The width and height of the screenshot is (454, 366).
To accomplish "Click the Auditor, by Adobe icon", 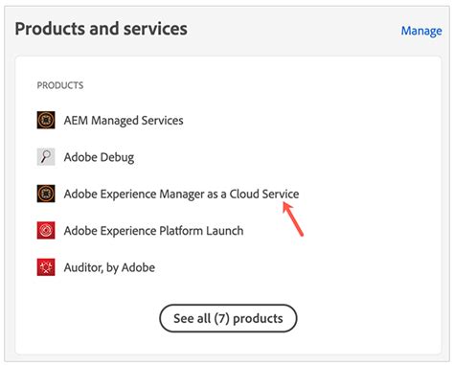I will [46, 267].
